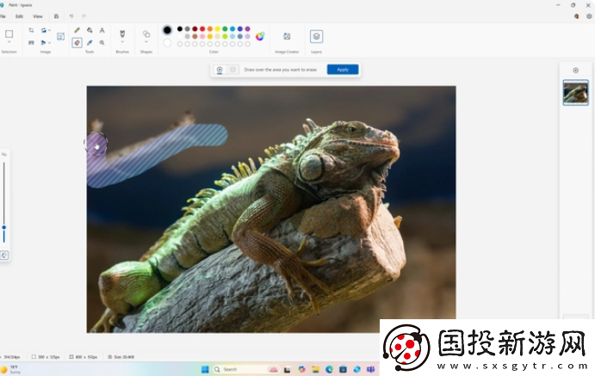Open the File menu

(3, 16)
